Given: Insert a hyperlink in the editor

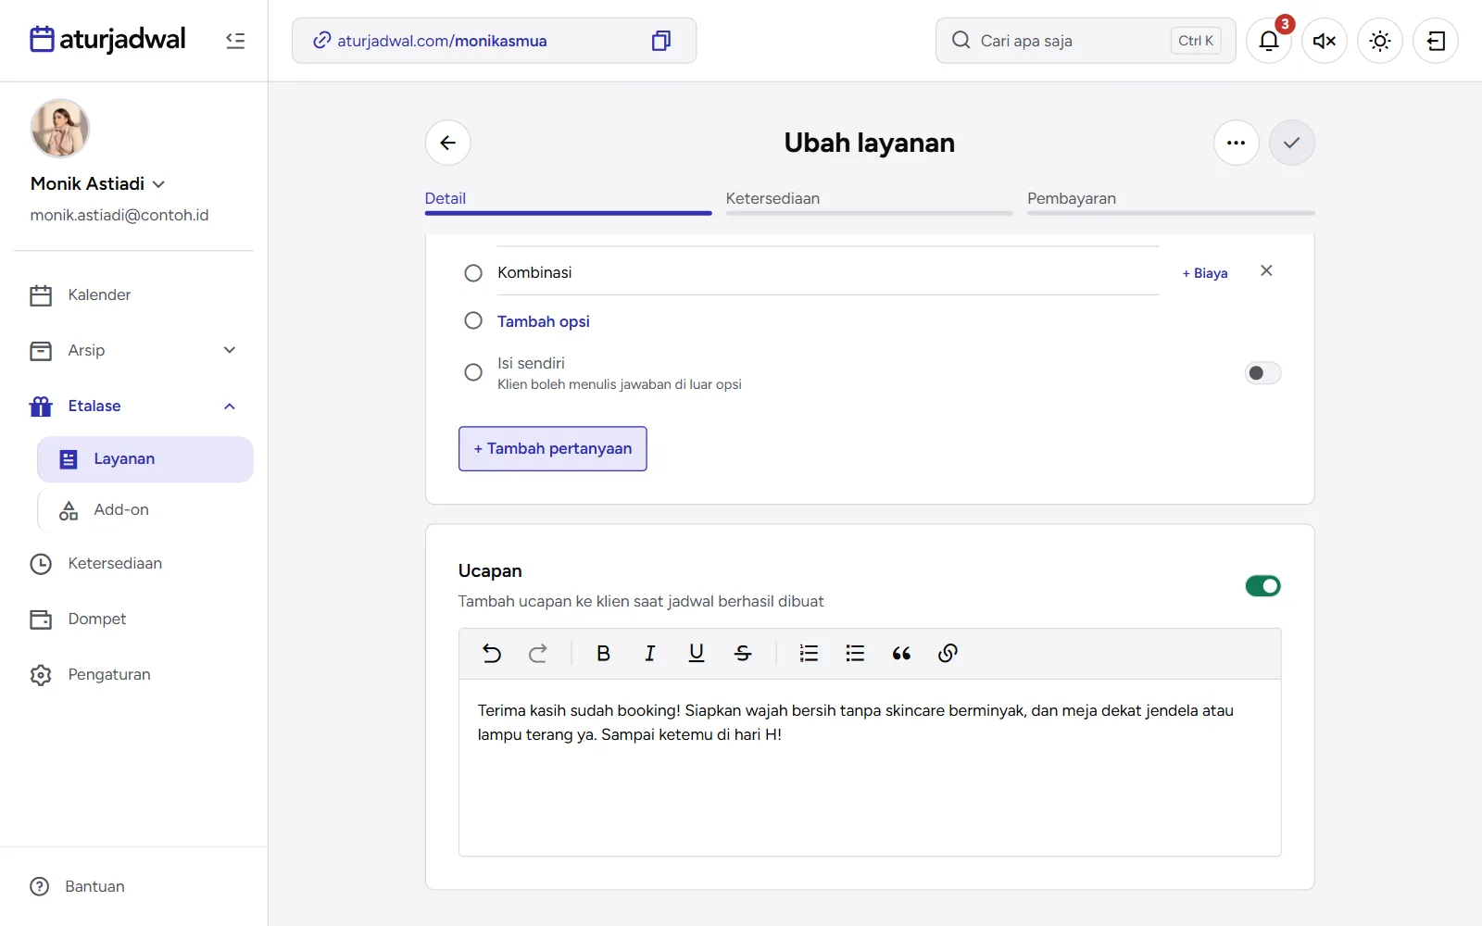Looking at the screenshot, I should pos(948,654).
